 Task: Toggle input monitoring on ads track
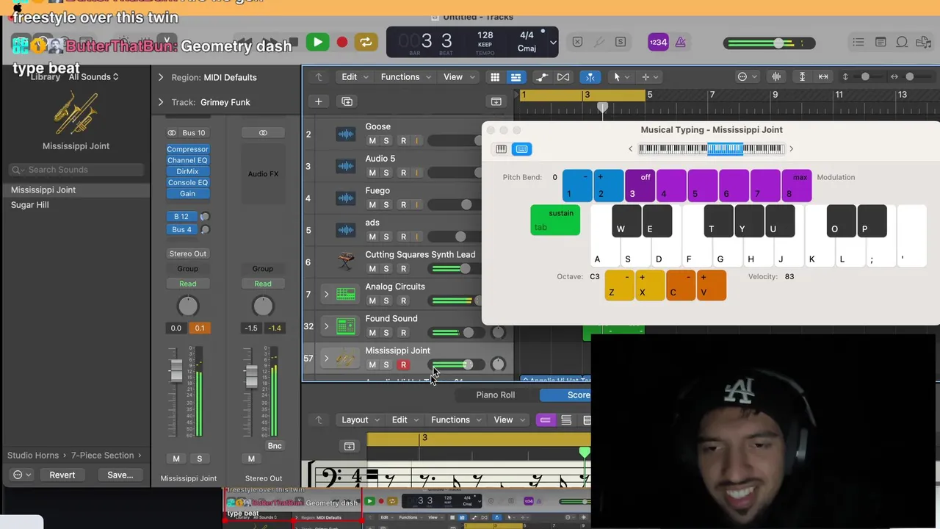click(417, 237)
